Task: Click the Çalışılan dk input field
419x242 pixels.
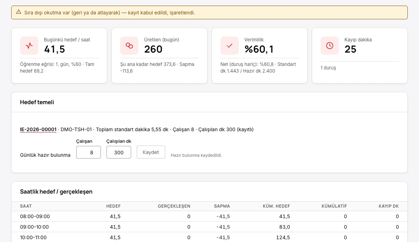Action: click(x=119, y=152)
